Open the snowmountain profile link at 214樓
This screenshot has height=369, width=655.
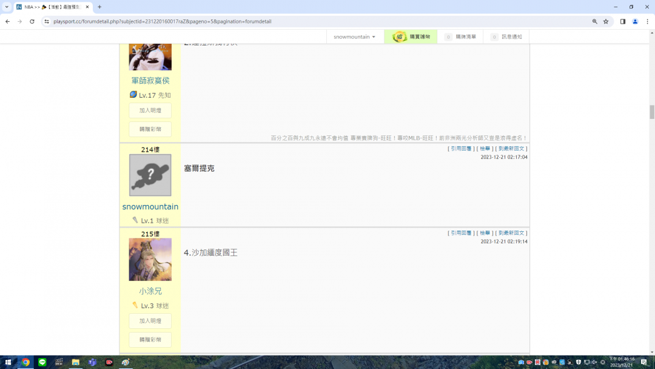tap(150, 206)
